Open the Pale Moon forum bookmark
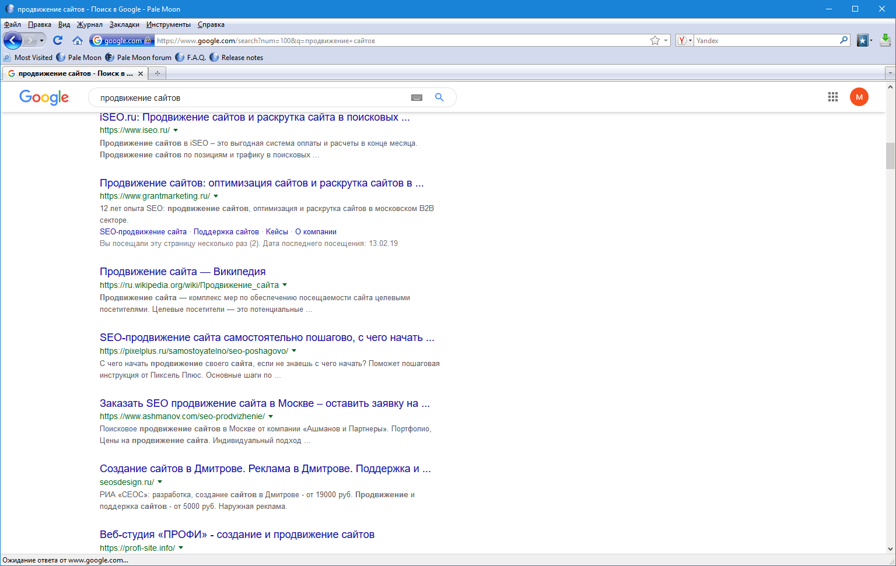 pyautogui.click(x=138, y=57)
